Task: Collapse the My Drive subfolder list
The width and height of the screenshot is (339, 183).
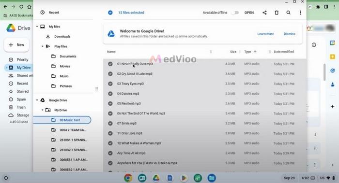Action: (43, 110)
